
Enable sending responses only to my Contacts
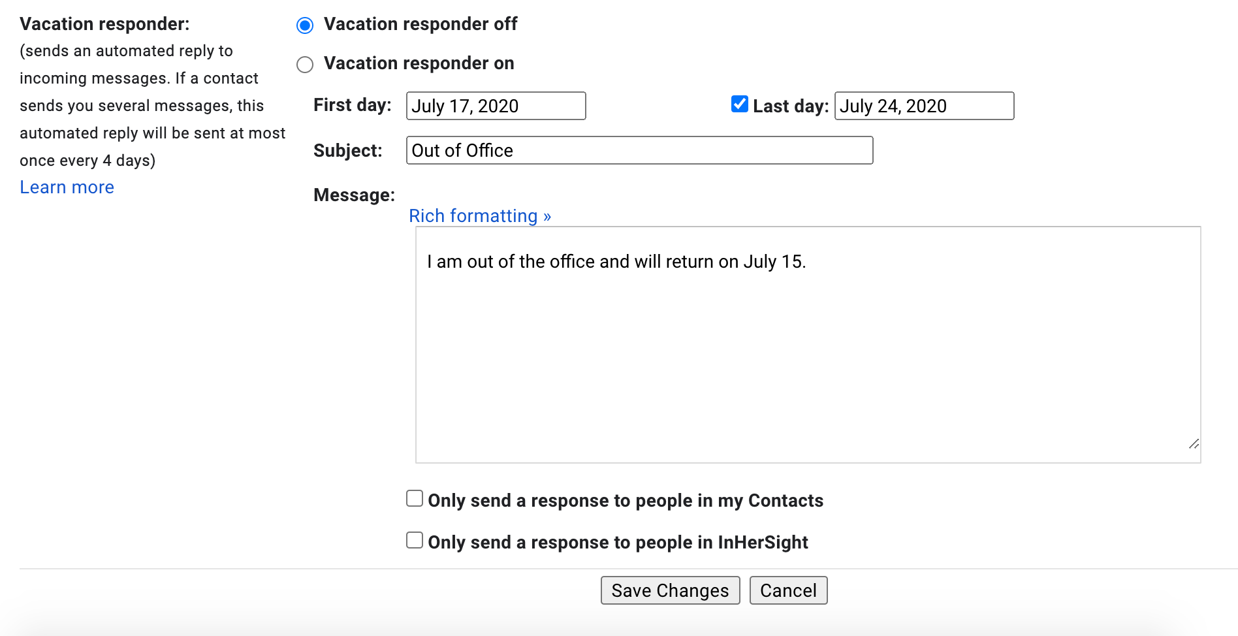click(x=414, y=498)
